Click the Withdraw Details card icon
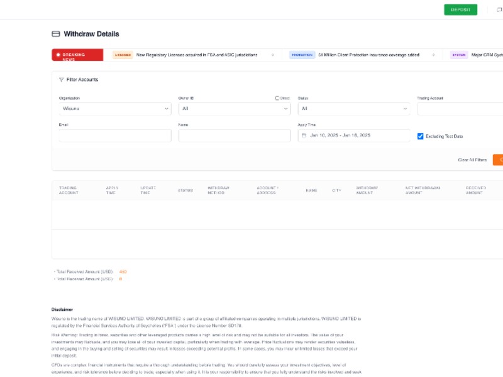This screenshot has height=377, width=503. point(55,35)
